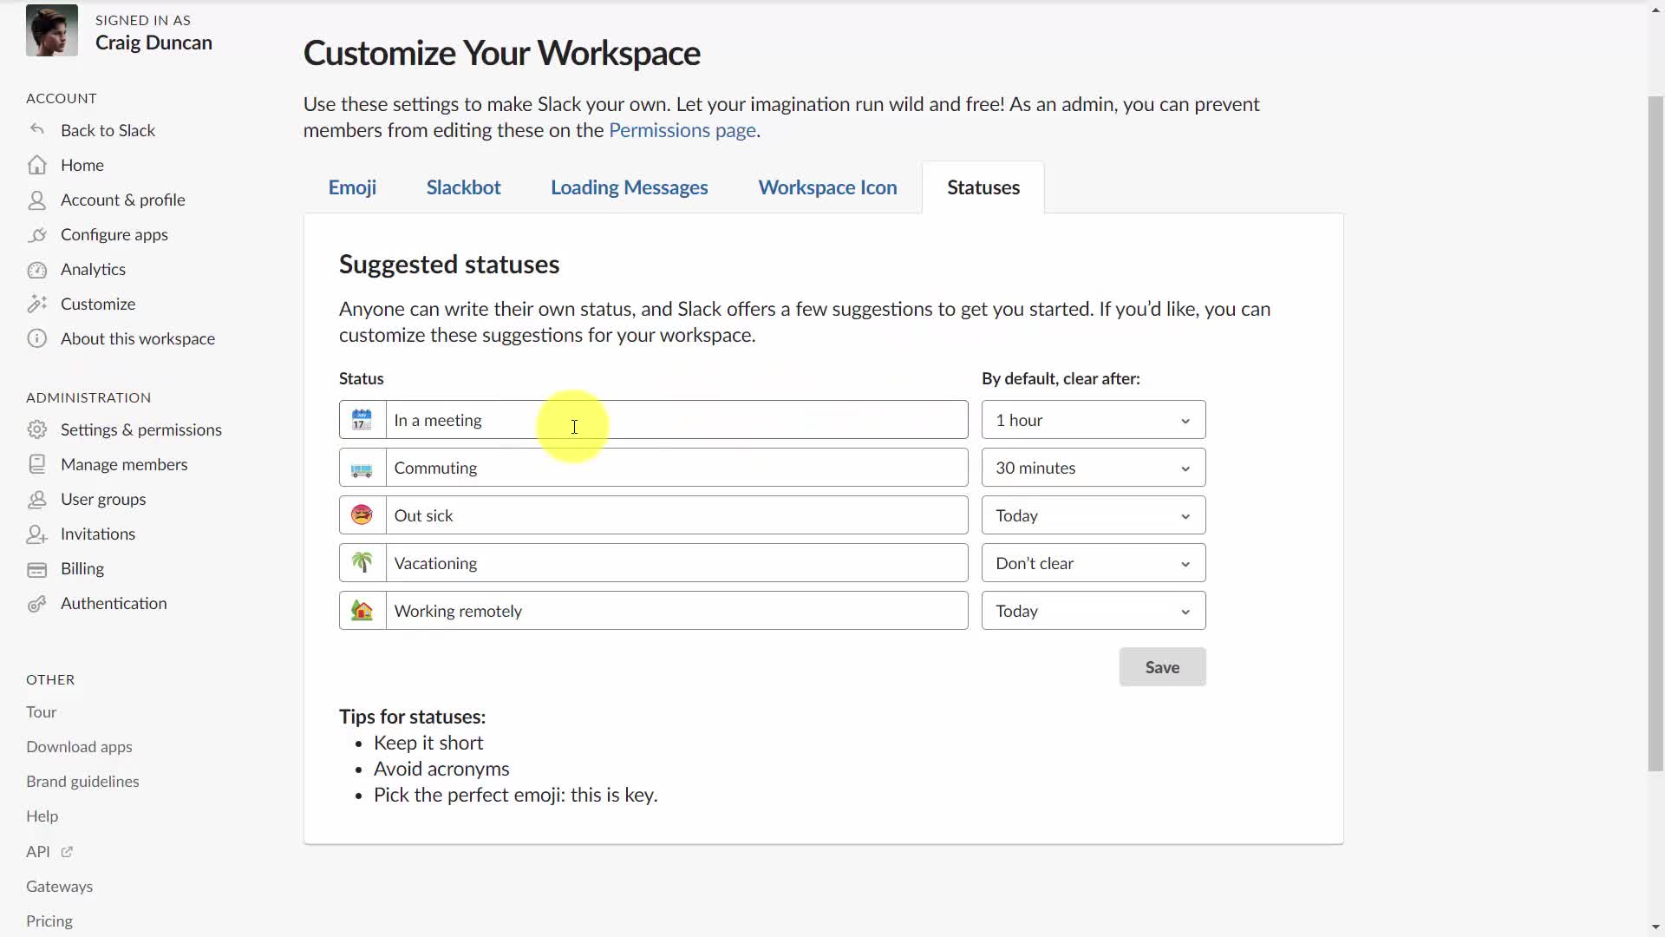Viewport: 1665px width, 937px height.
Task: Click the page vertical scrollbar
Action: [x=1655, y=434]
